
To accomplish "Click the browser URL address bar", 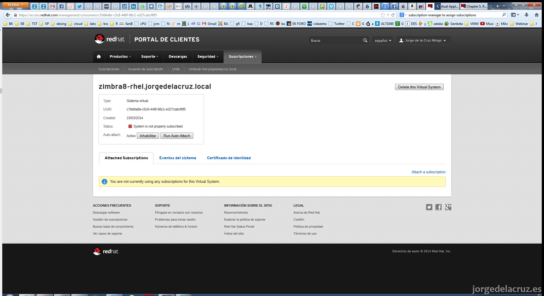I will click(x=197, y=15).
